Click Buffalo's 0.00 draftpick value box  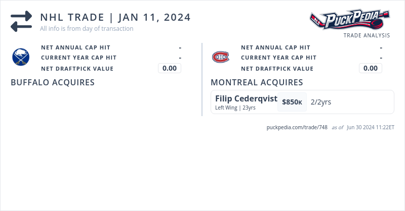pyautogui.click(x=170, y=68)
